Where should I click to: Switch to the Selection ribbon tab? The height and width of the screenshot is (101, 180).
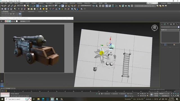tap(22, 12)
